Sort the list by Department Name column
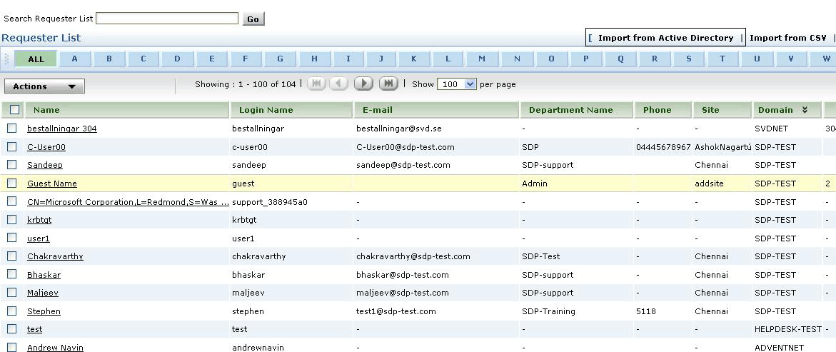This screenshot has width=836, height=352. pyautogui.click(x=570, y=110)
